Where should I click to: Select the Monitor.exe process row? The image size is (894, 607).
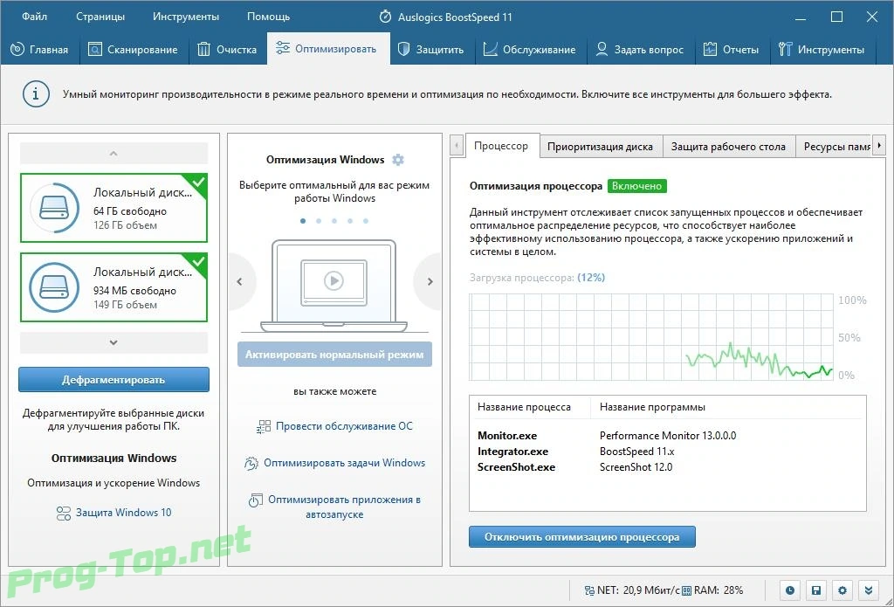point(668,436)
